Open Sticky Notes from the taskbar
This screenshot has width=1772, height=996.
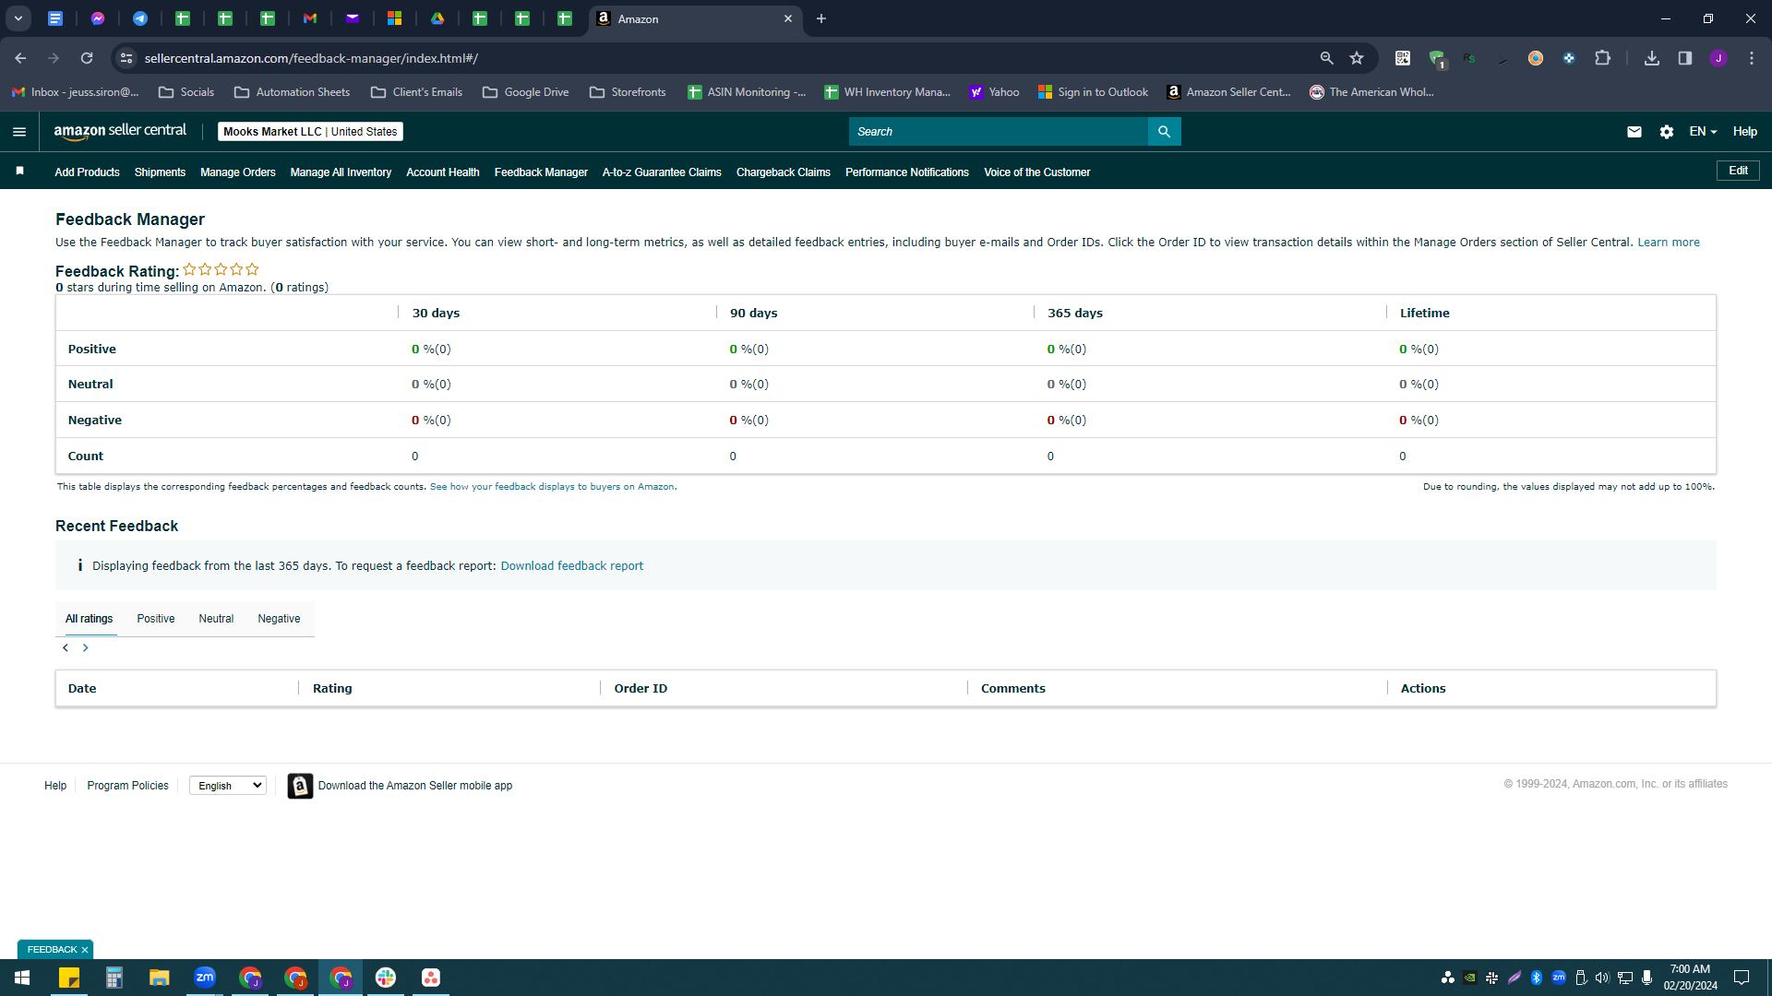(69, 978)
